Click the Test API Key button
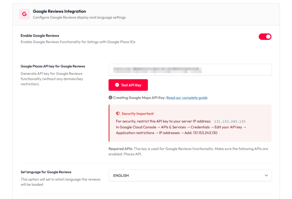Screen dimensions: 292x199 [128, 85]
